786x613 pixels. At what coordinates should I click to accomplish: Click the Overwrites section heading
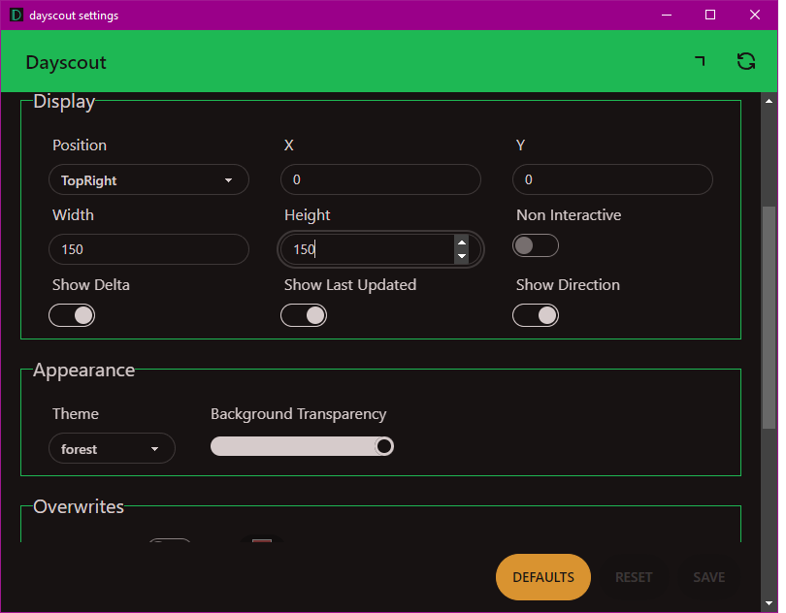pos(79,506)
